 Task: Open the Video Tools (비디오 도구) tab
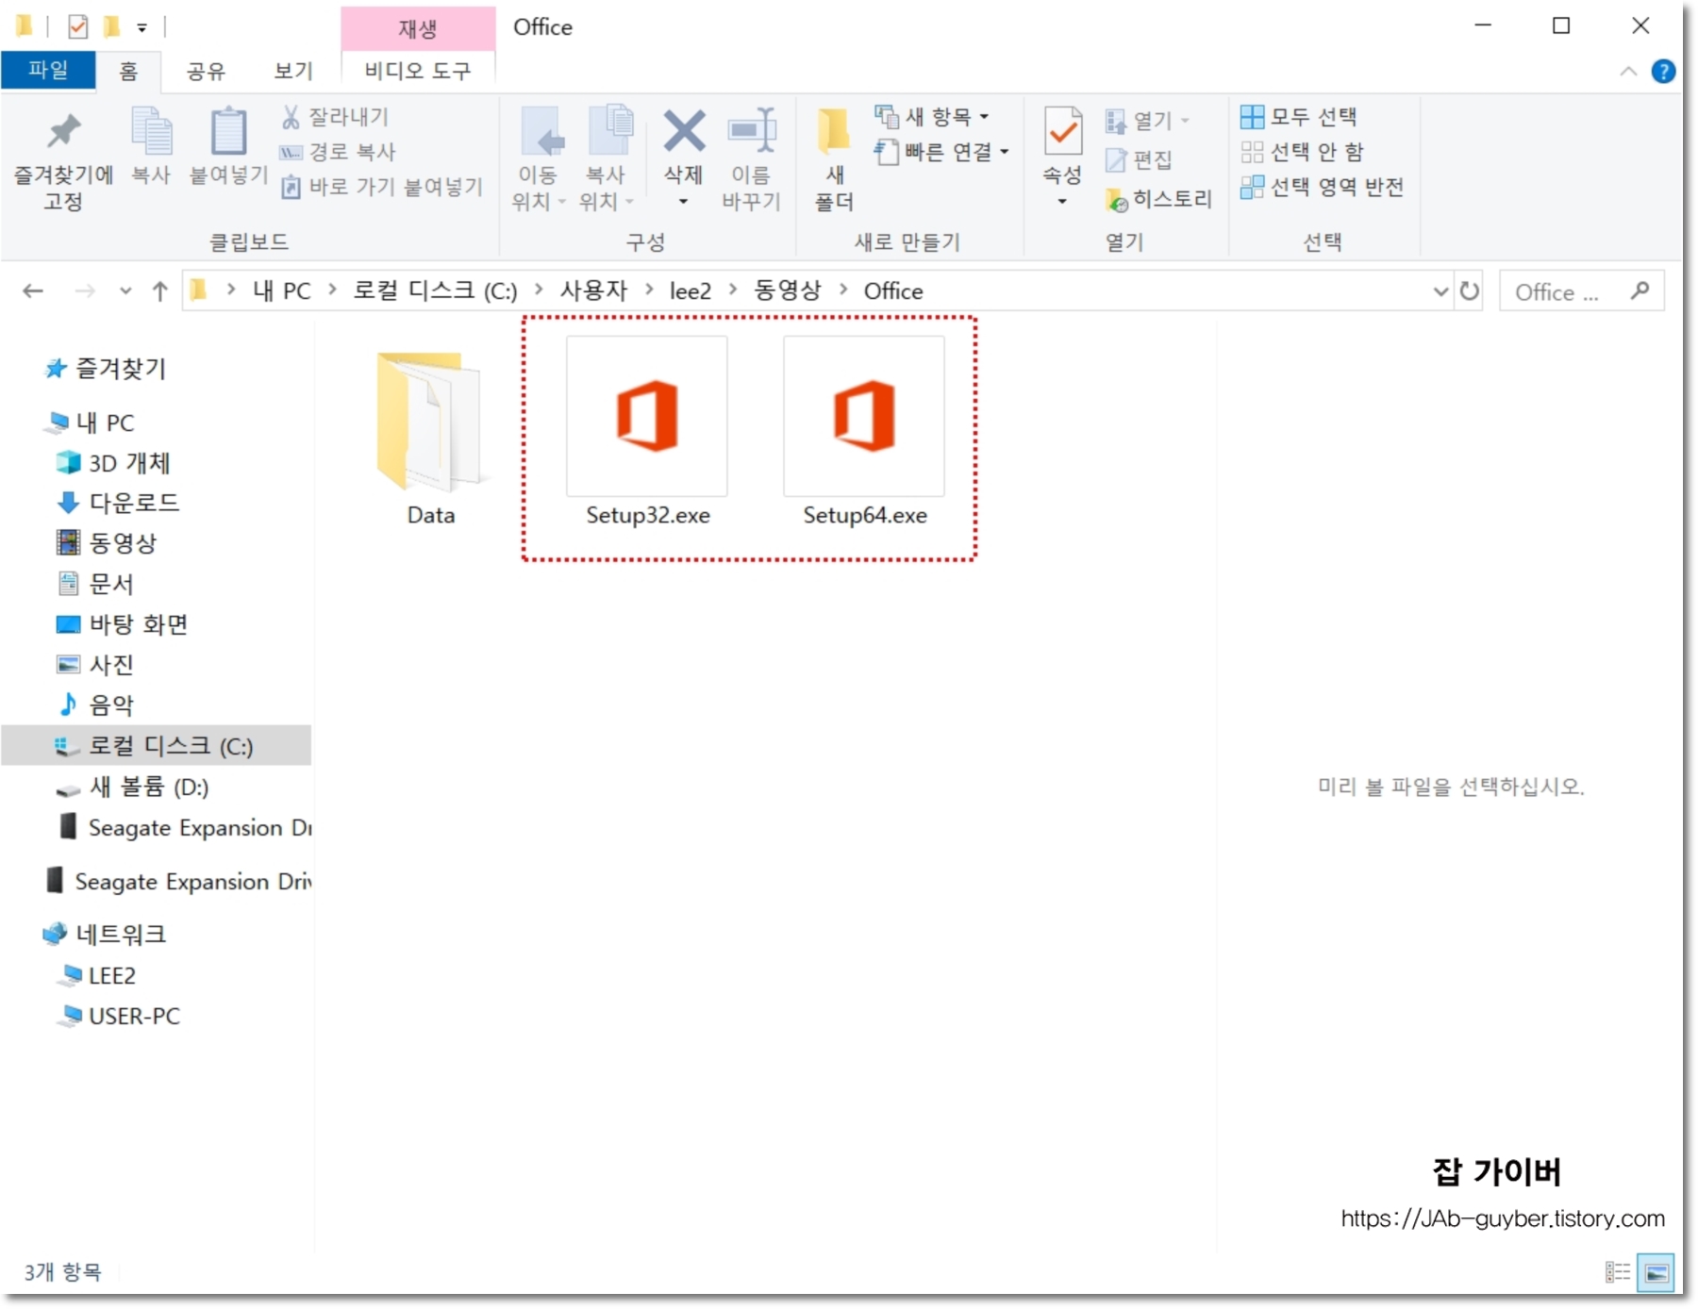pos(418,71)
